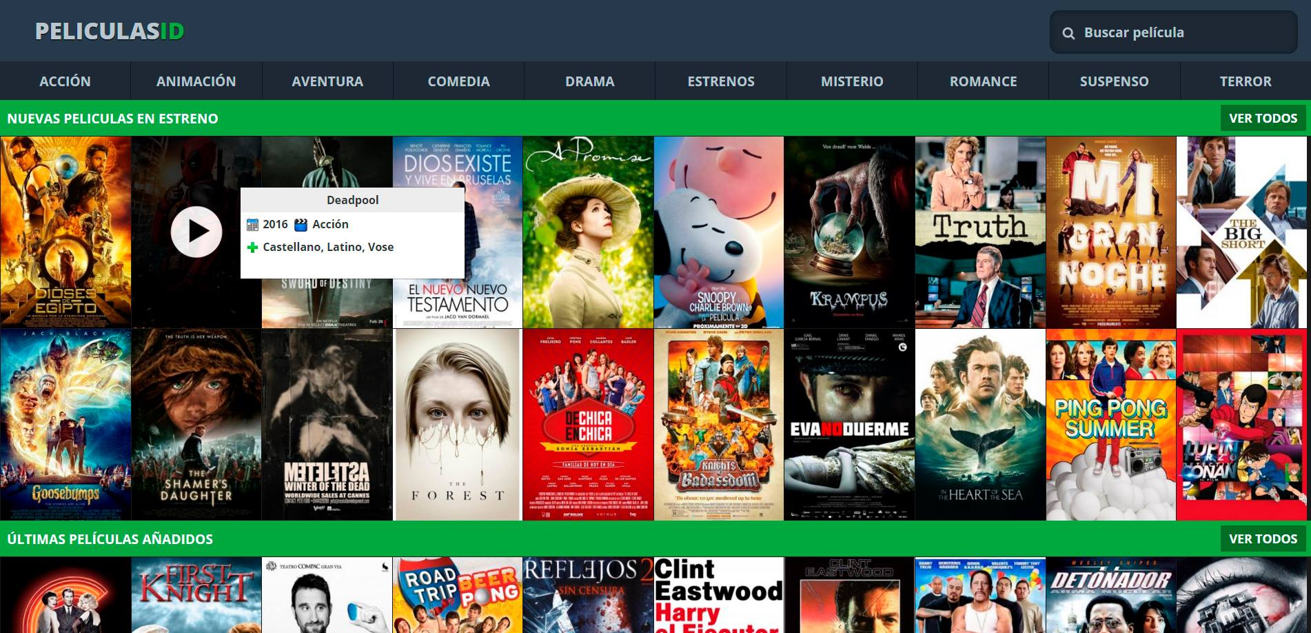This screenshot has width=1311, height=633.
Task: Click the clapperboard icon beside Acción
Action: tap(301, 225)
